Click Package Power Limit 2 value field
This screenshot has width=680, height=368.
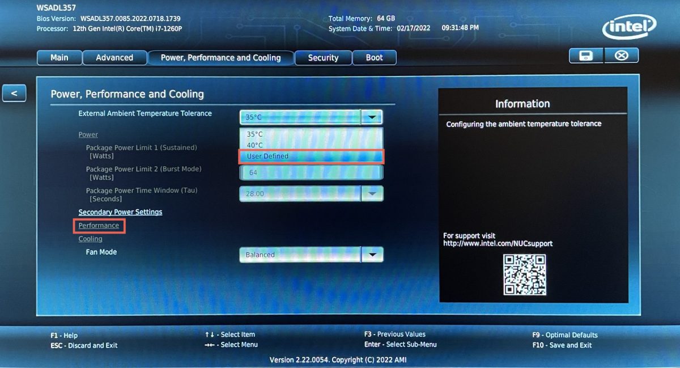tap(311, 172)
